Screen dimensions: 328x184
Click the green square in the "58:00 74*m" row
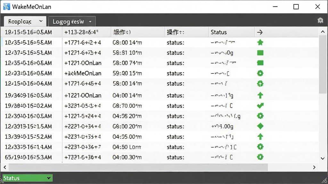click(x=260, y=63)
